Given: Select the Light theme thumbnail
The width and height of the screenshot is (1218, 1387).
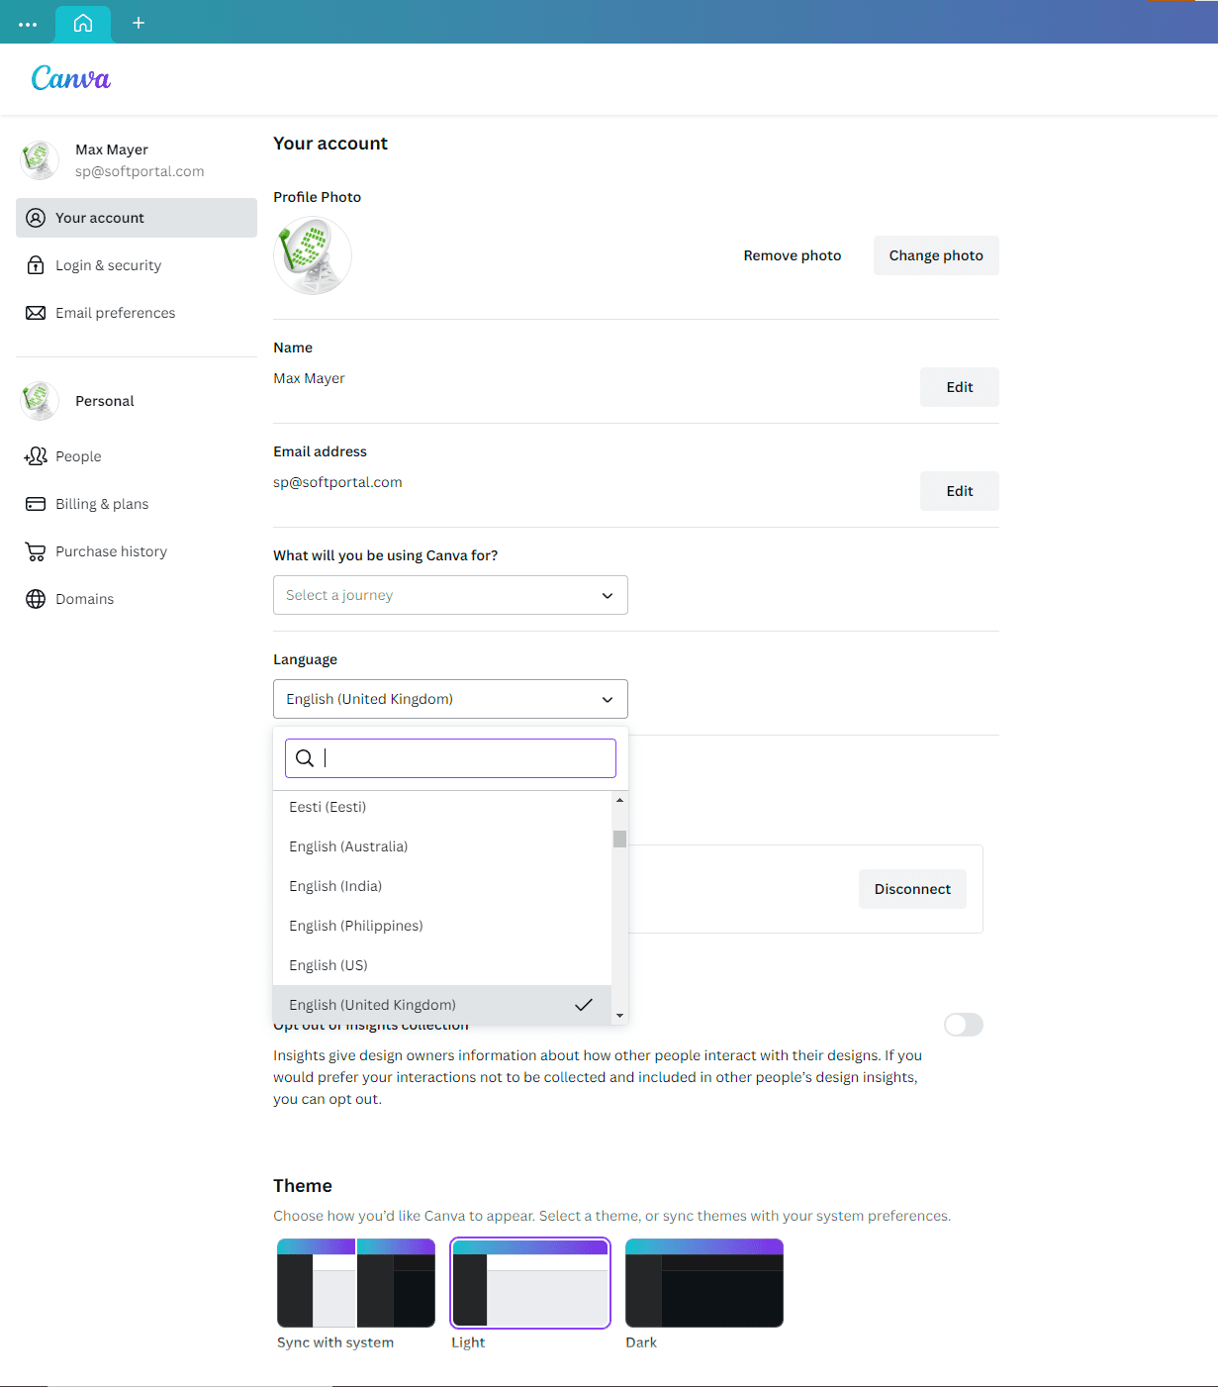Looking at the screenshot, I should [x=530, y=1283].
